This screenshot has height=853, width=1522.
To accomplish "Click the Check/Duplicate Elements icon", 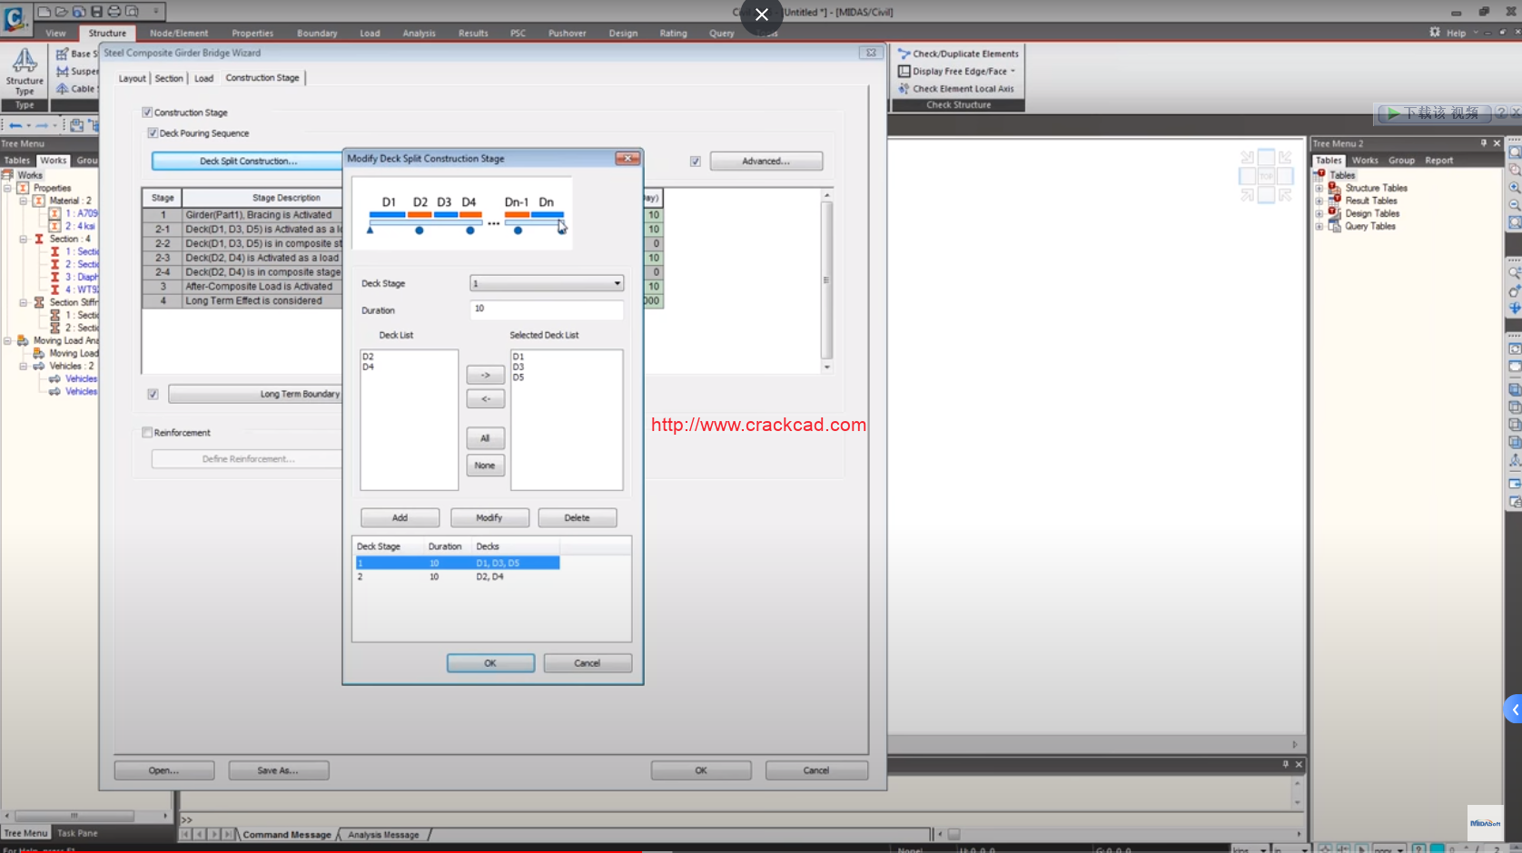I will [904, 54].
